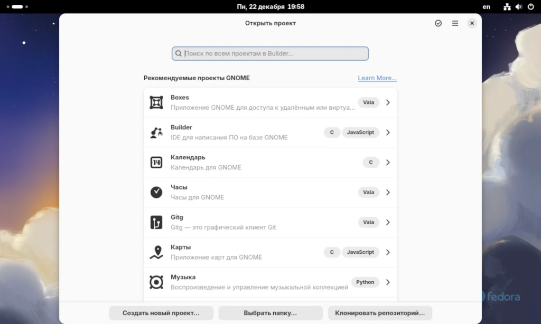Click the Builder robot-arm icon

tap(156, 132)
